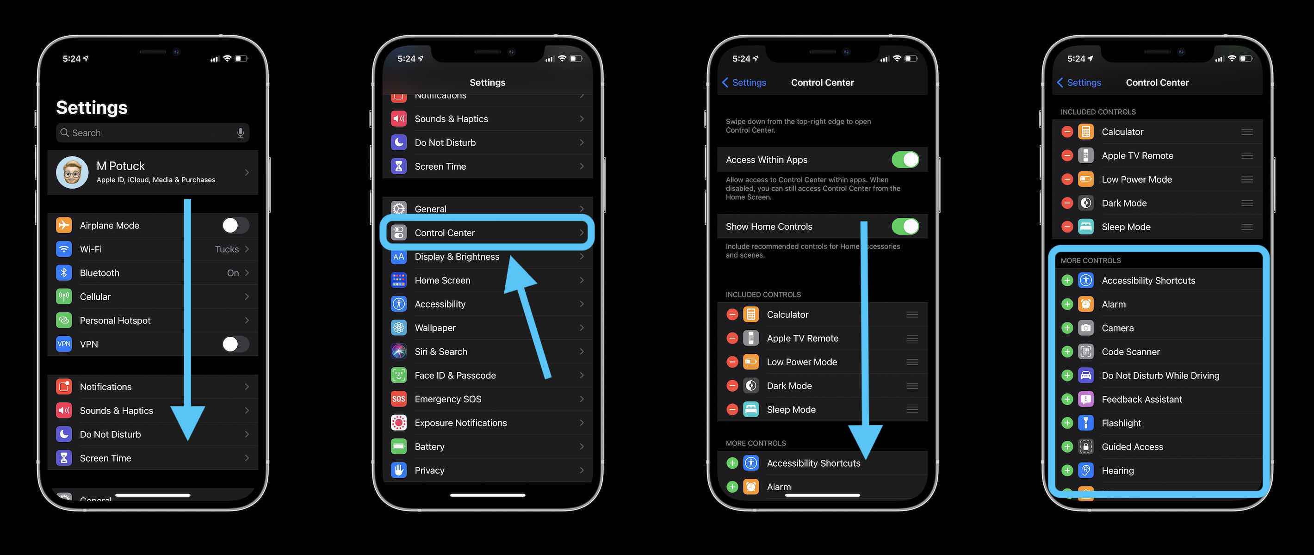
Task: Select Hearing control icon in More Controls
Action: pyautogui.click(x=1086, y=470)
